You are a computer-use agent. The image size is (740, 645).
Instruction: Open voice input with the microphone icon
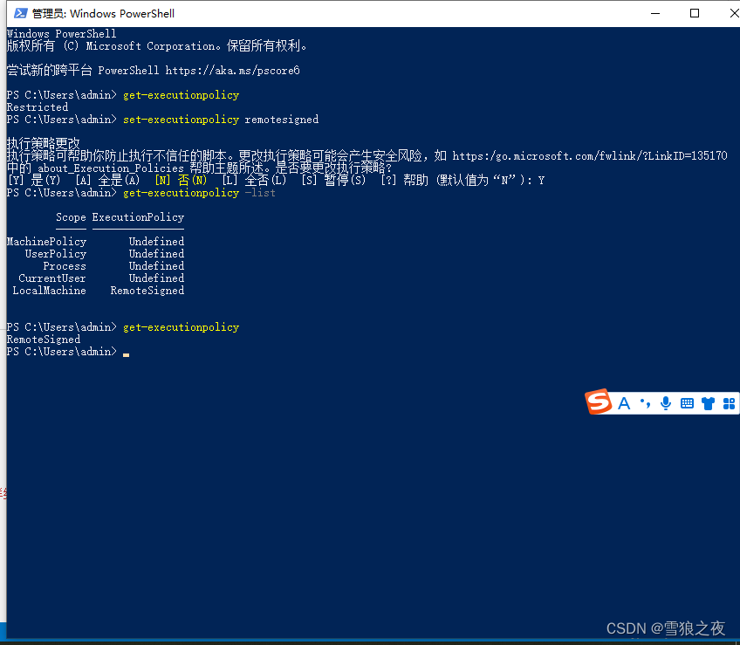click(666, 402)
